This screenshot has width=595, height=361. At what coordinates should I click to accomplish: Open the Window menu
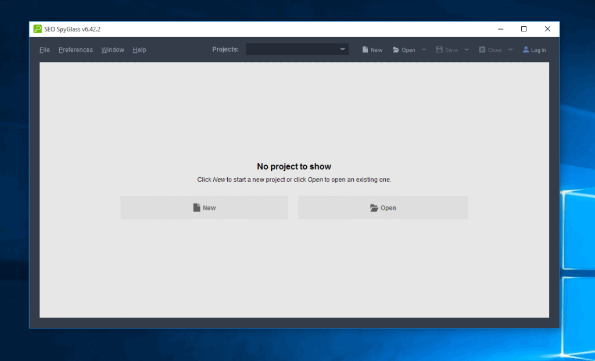coord(112,49)
